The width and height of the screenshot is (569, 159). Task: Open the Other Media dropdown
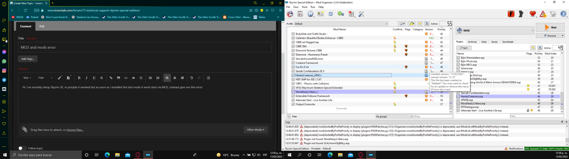255,130
